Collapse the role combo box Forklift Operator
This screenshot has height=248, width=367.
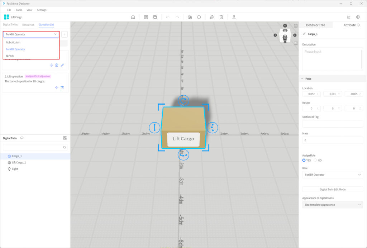coord(31,34)
